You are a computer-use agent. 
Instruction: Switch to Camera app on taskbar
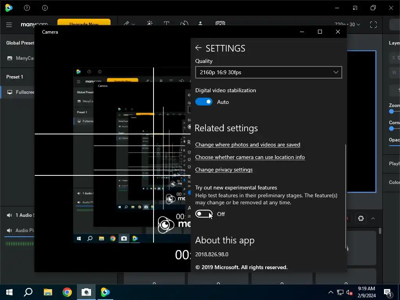pos(86,292)
